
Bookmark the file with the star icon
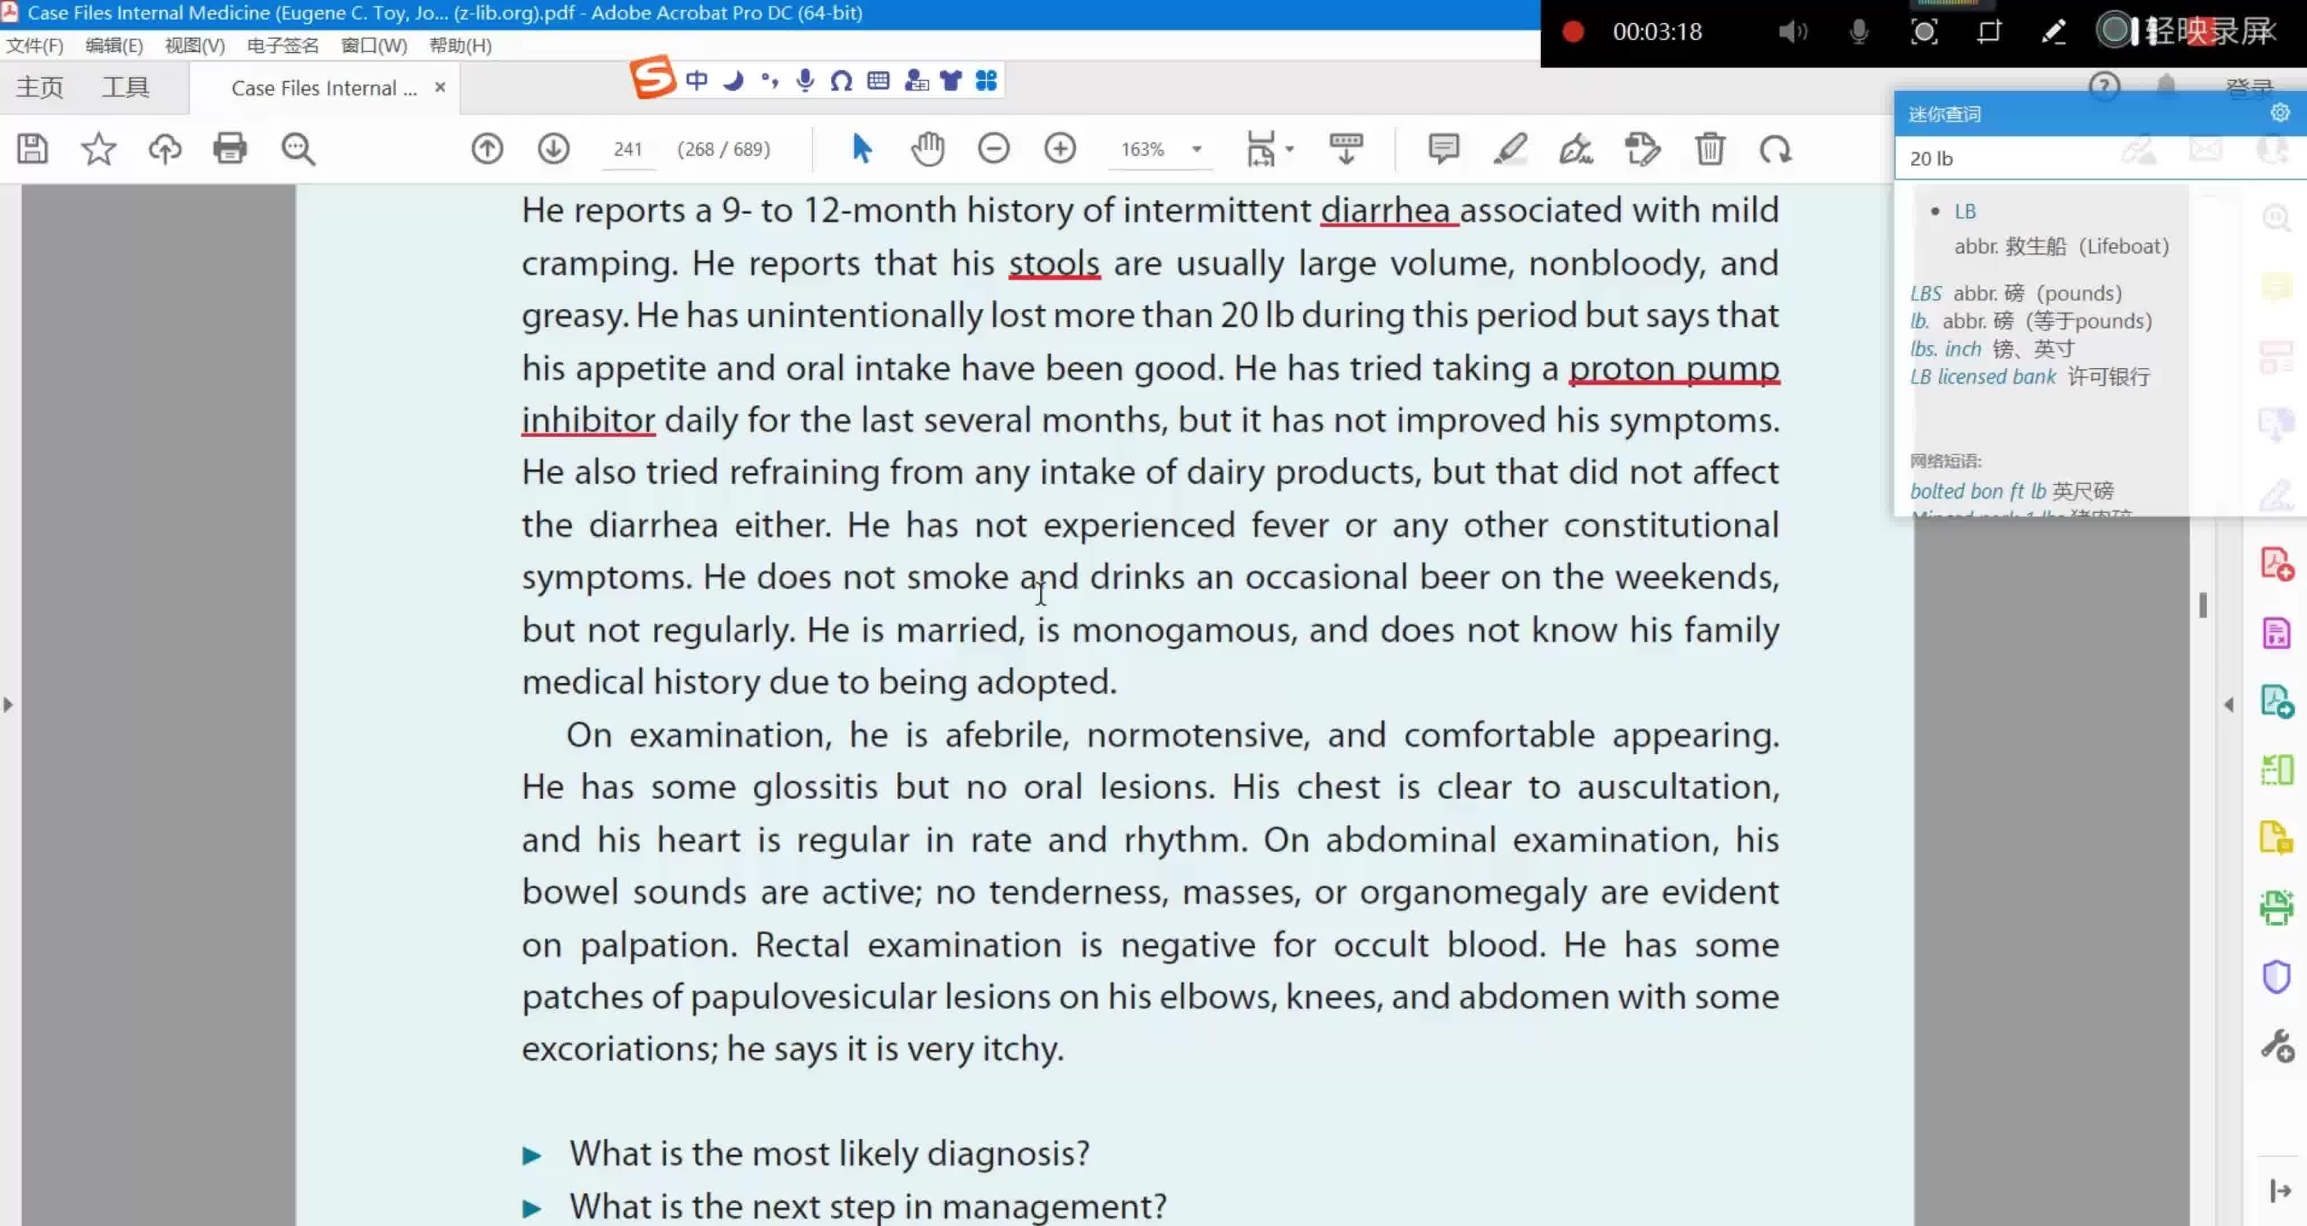click(99, 149)
